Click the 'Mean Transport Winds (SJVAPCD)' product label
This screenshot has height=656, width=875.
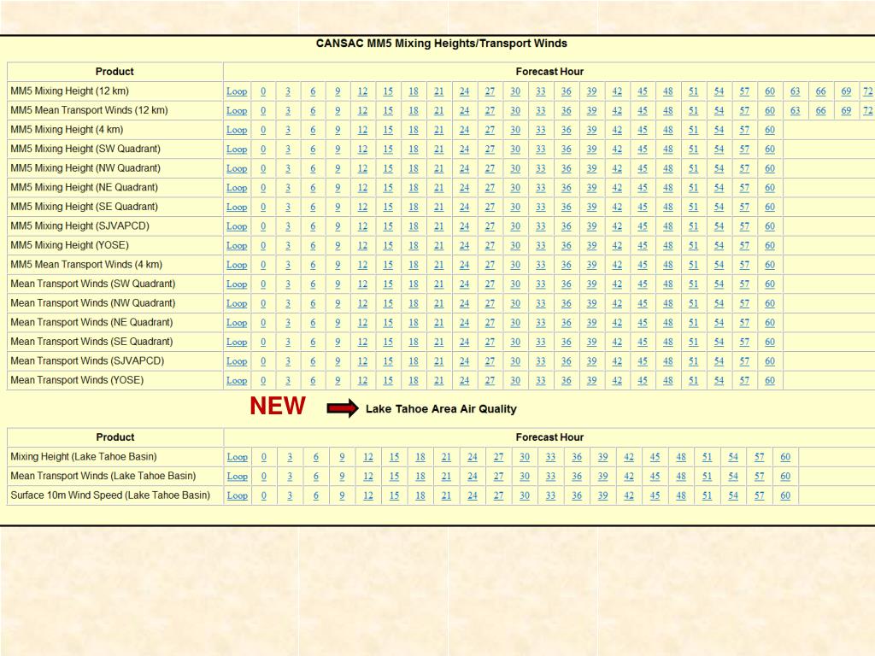pyautogui.click(x=88, y=361)
